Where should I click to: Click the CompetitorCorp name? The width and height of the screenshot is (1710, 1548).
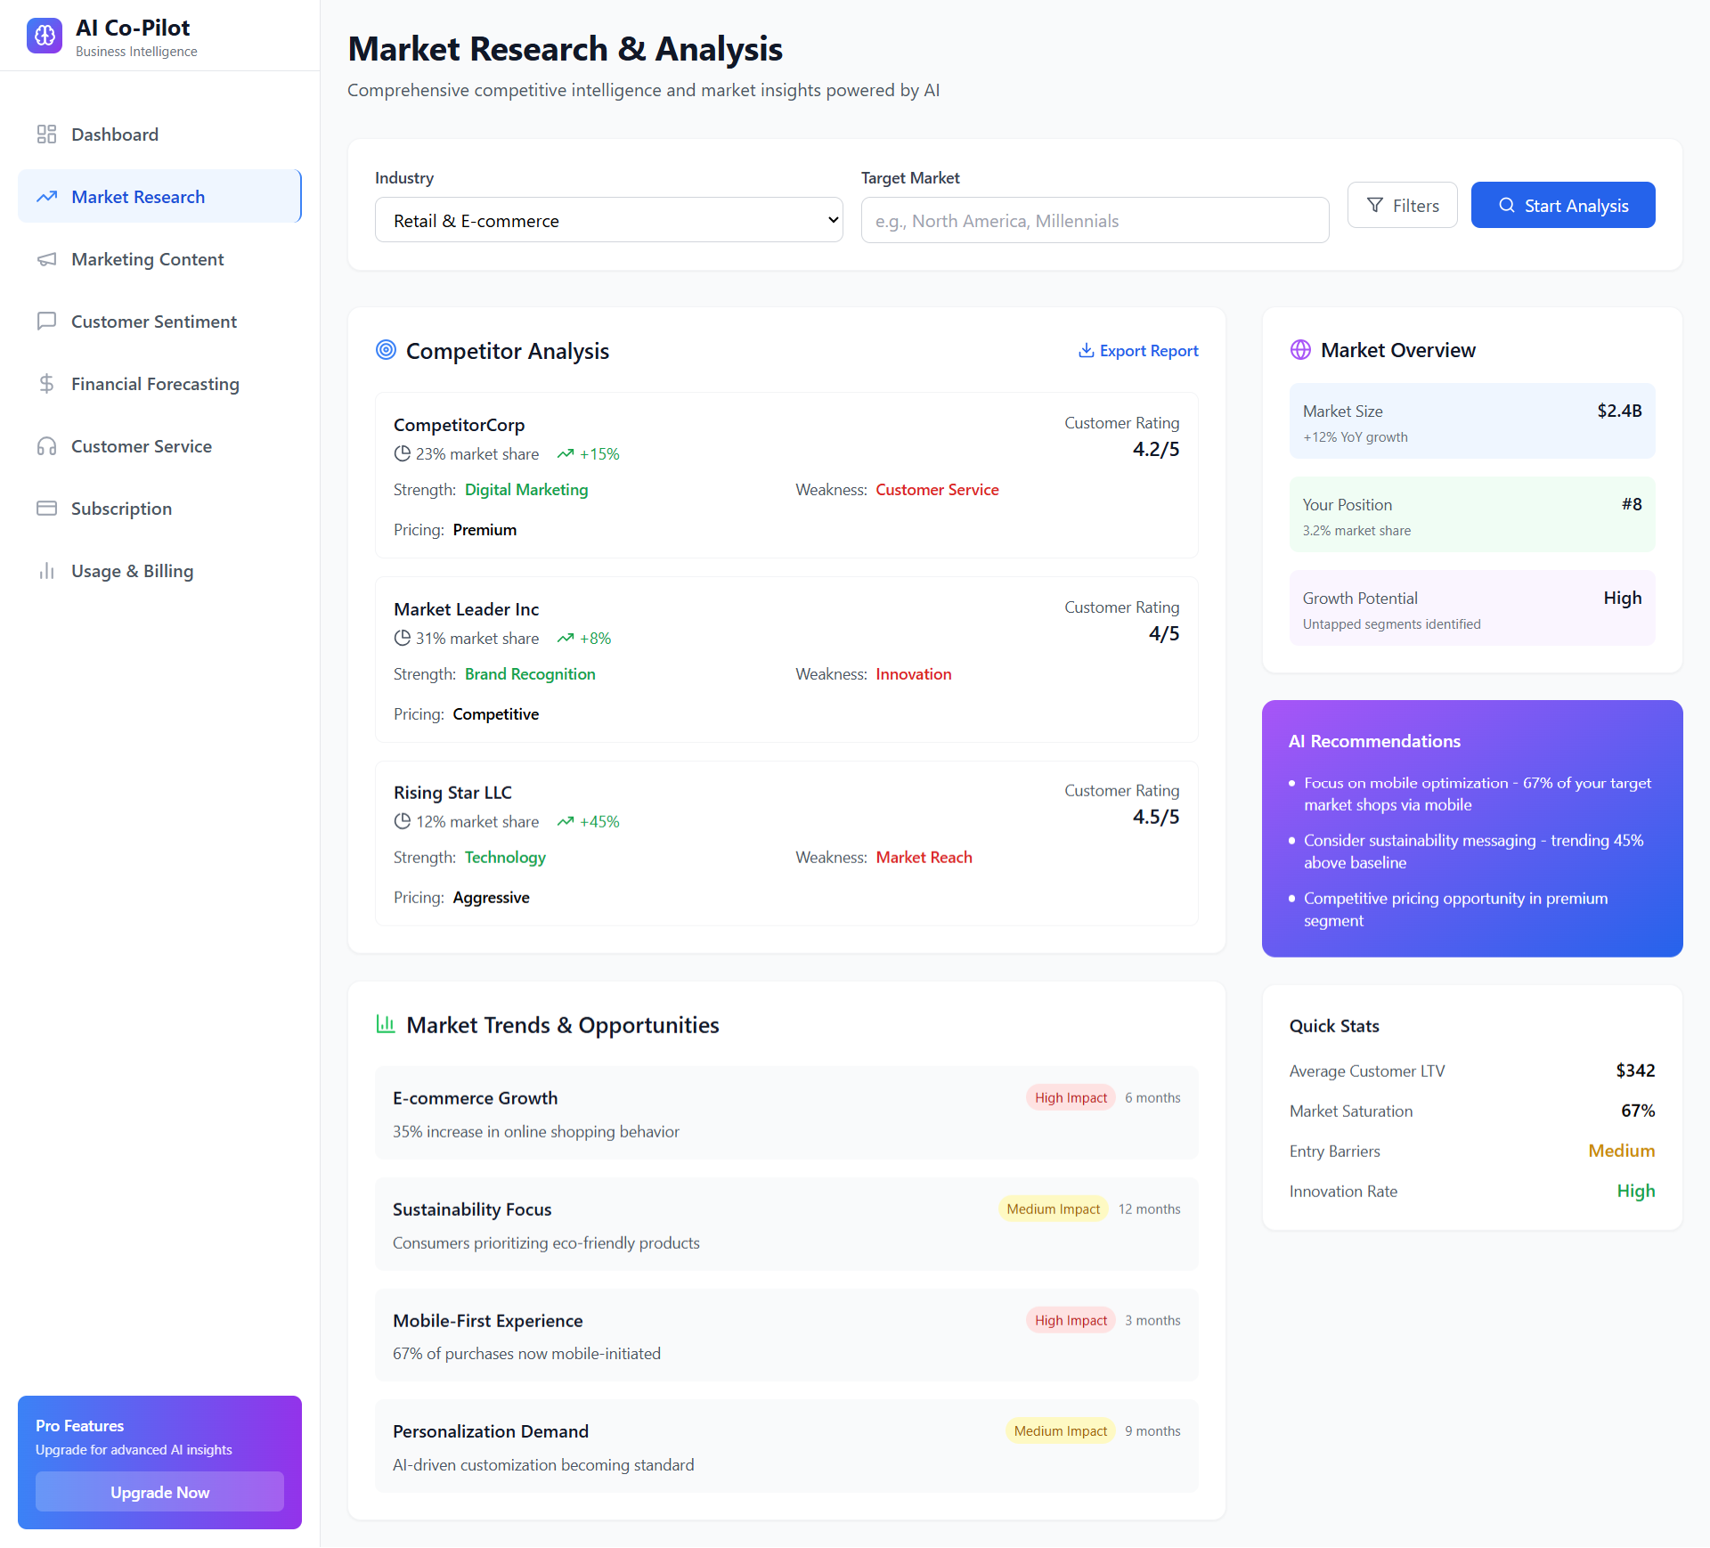pyautogui.click(x=459, y=425)
